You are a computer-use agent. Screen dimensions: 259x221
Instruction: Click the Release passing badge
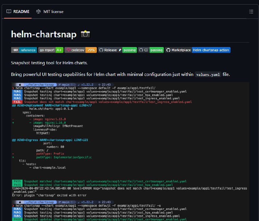click(118, 50)
